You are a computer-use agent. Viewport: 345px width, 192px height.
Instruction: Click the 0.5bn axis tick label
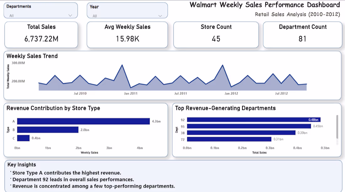[325, 148]
